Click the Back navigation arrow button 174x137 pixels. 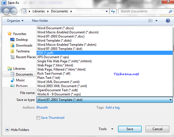(6, 11)
